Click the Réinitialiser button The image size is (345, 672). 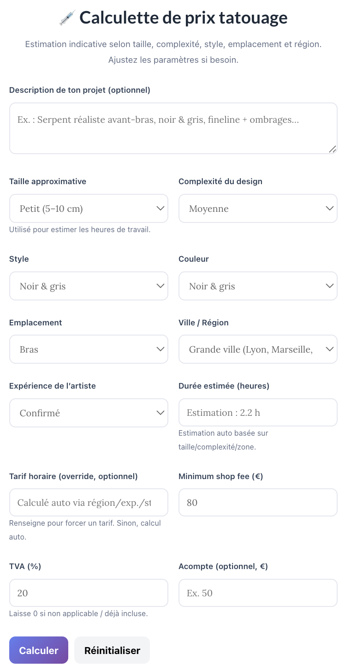coord(112,650)
